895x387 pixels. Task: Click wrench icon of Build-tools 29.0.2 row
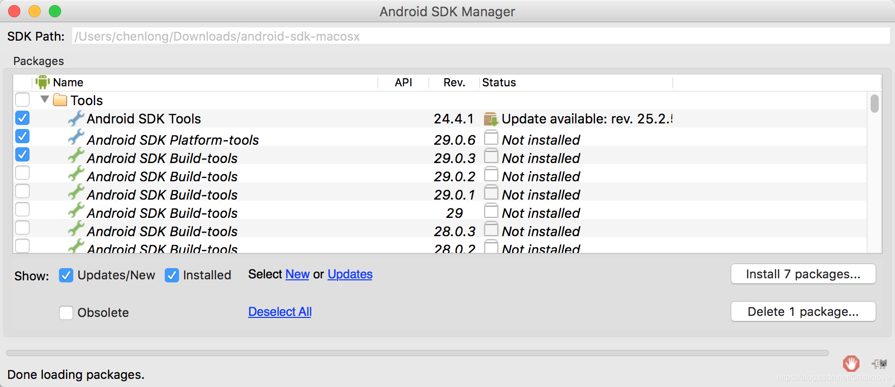tap(76, 174)
